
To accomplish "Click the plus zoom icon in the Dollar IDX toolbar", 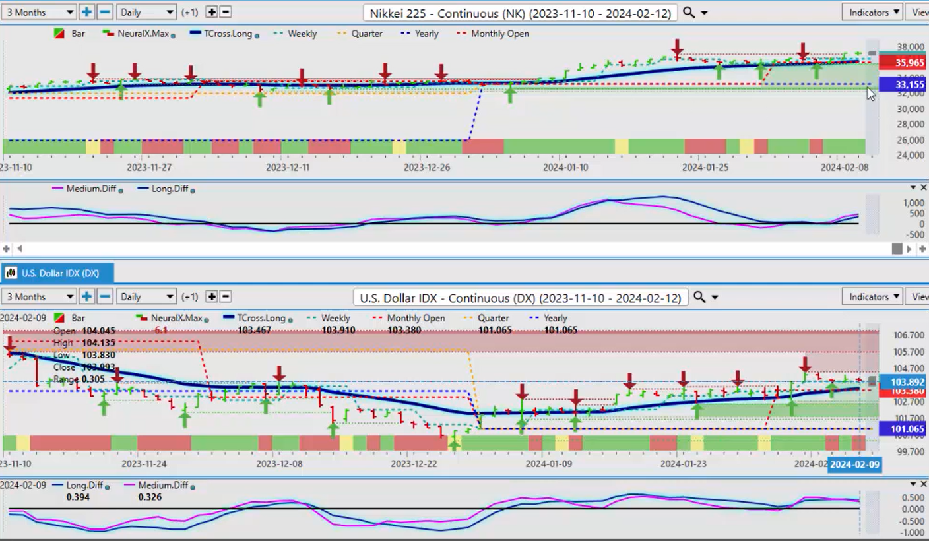I will click(86, 296).
